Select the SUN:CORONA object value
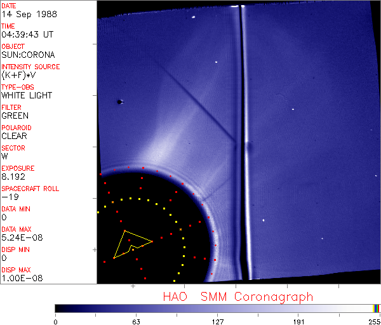Image resolution: width=381 pixels, height=325 pixels. tap(28, 55)
